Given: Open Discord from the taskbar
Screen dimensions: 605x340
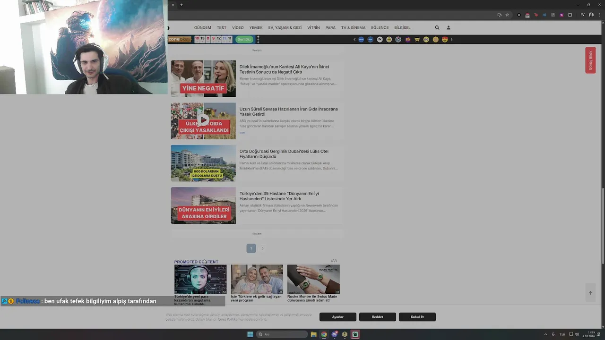Looking at the screenshot, I should 334,334.
